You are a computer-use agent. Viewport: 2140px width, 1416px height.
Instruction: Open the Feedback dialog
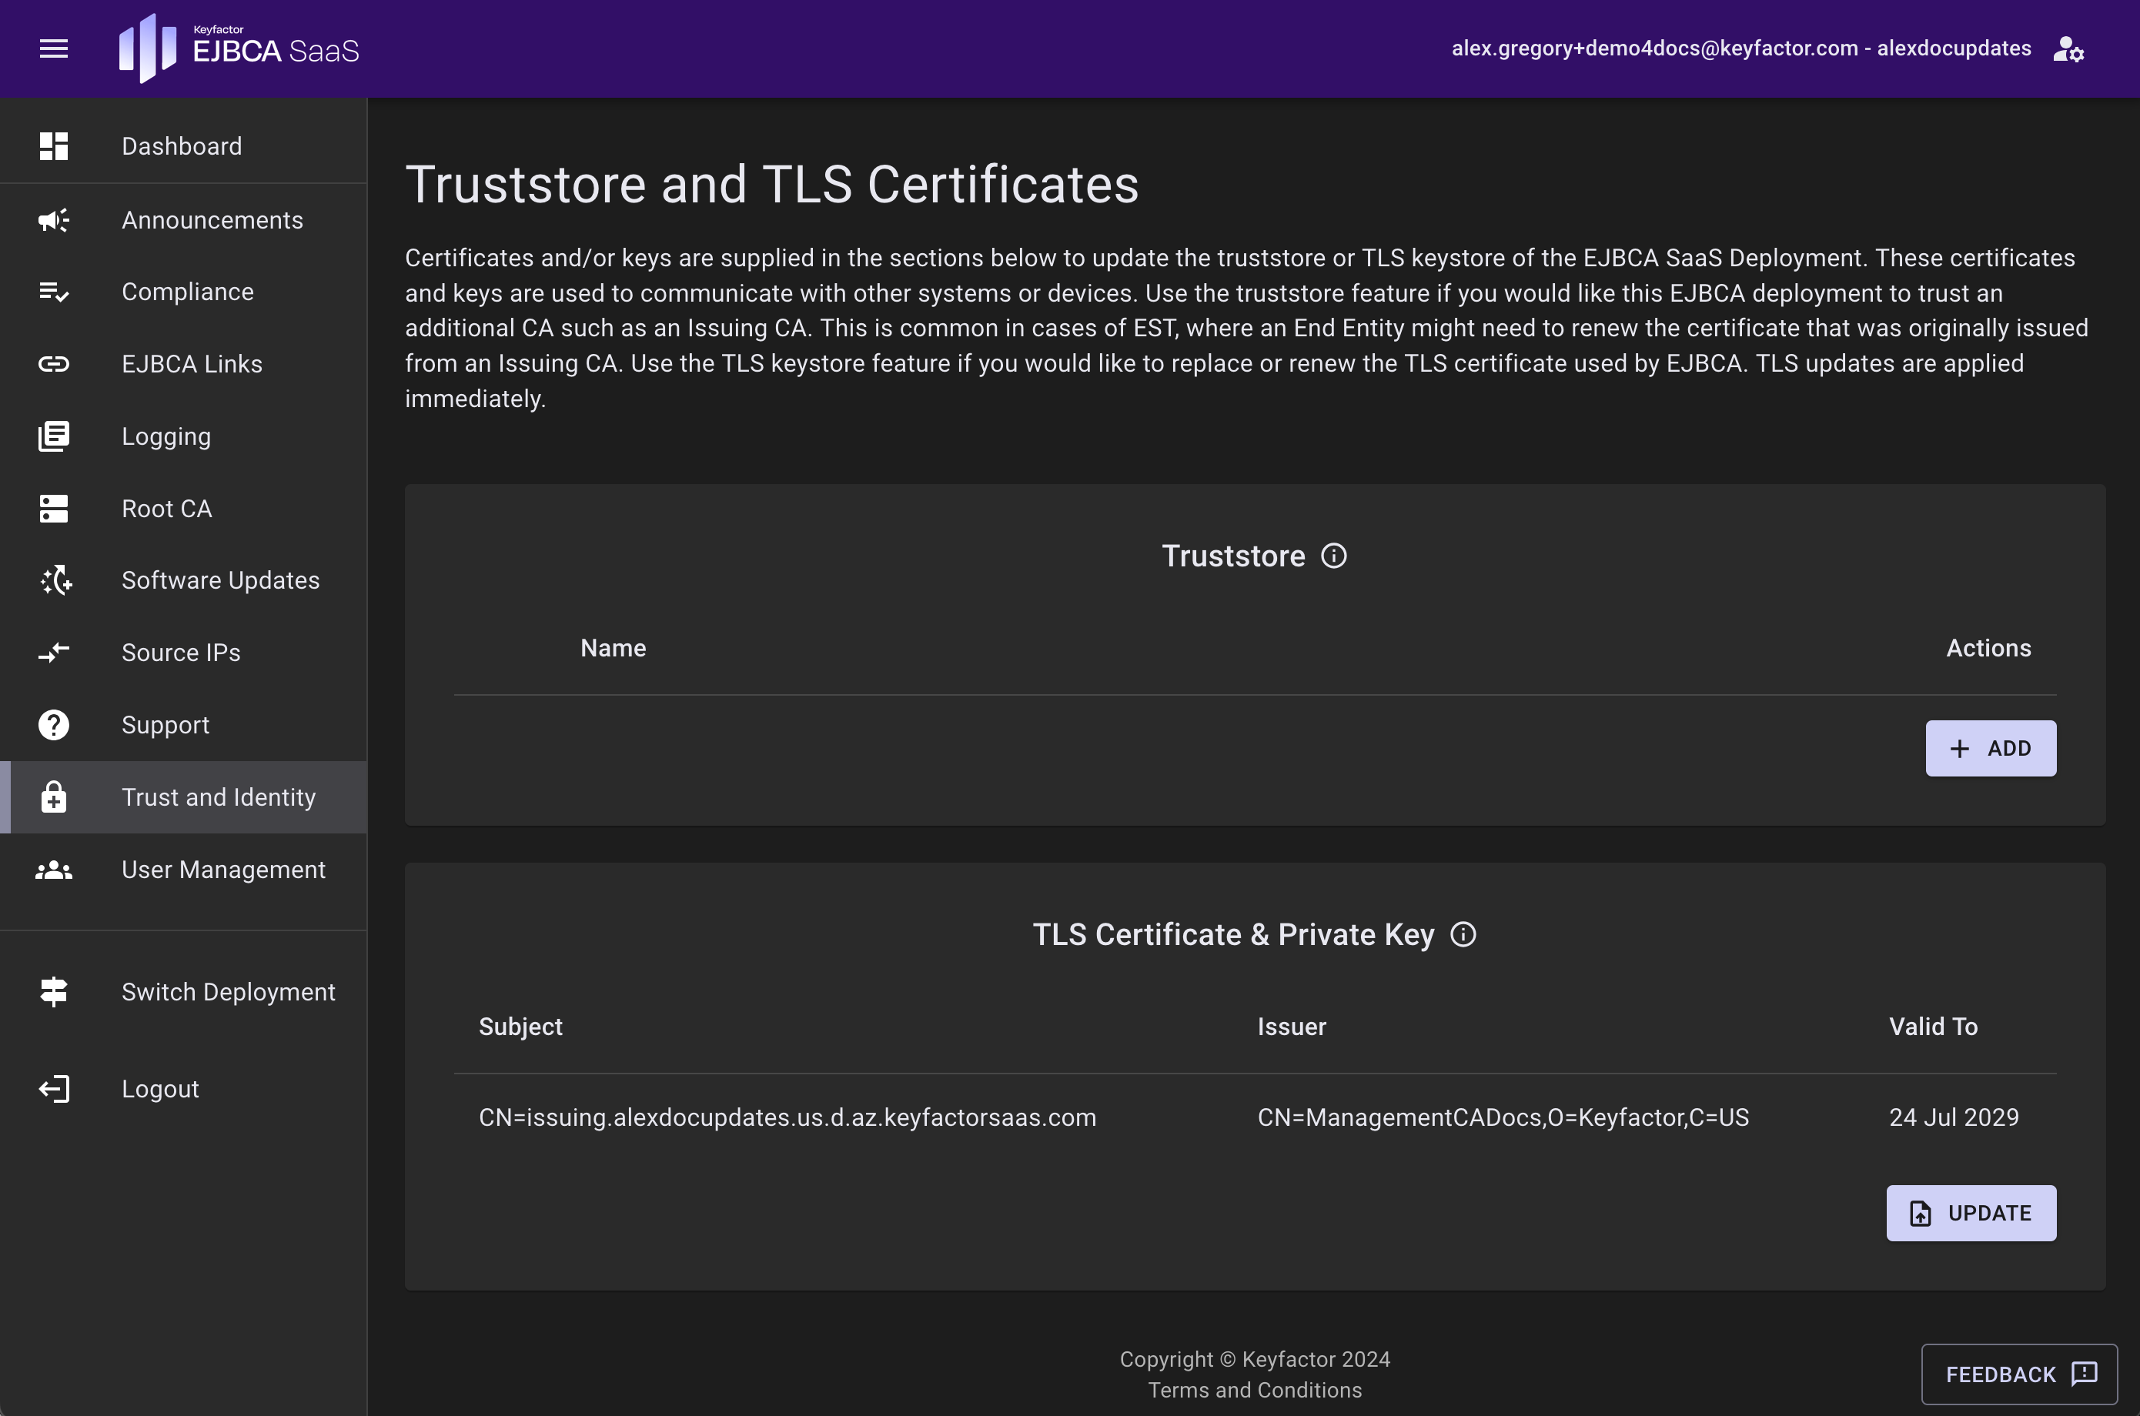click(2018, 1374)
